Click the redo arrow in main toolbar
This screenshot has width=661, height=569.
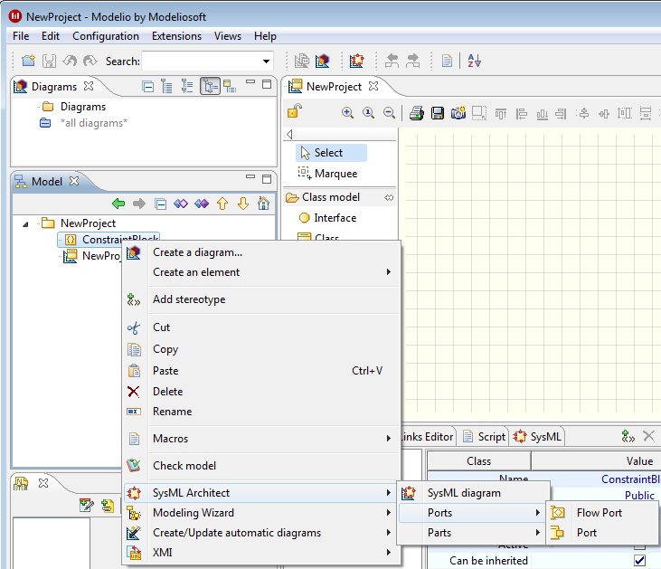click(x=90, y=61)
